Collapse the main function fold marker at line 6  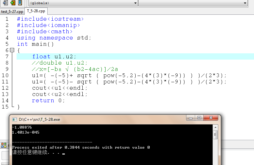click(x=12, y=50)
